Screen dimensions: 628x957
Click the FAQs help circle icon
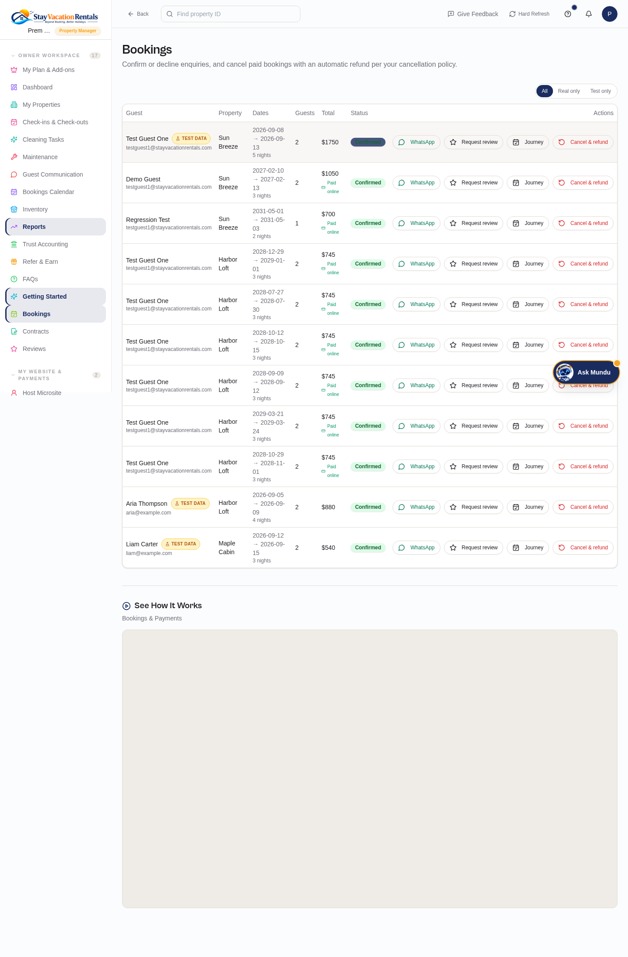tap(14, 279)
